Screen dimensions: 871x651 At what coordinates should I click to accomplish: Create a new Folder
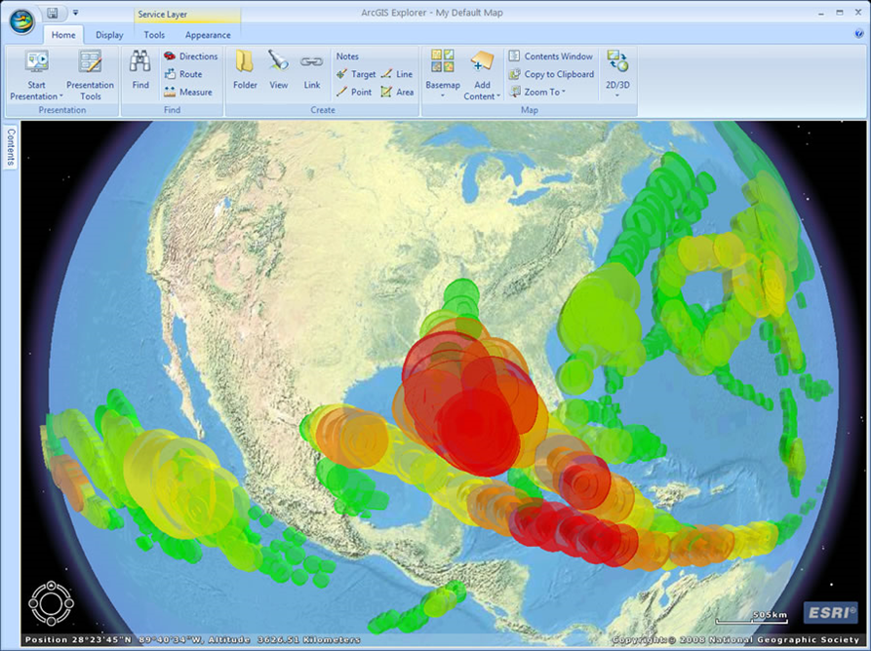pyautogui.click(x=245, y=69)
